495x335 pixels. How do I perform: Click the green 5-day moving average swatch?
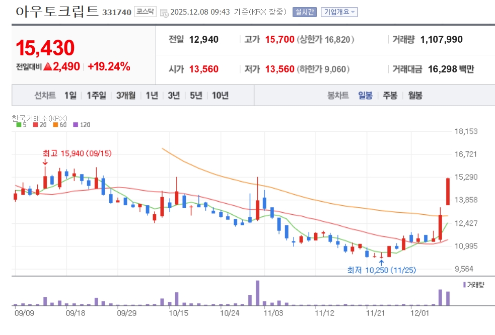pos(19,125)
